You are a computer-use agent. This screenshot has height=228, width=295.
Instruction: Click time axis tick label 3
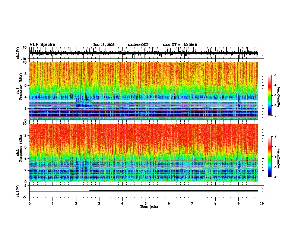click(x=99, y=203)
